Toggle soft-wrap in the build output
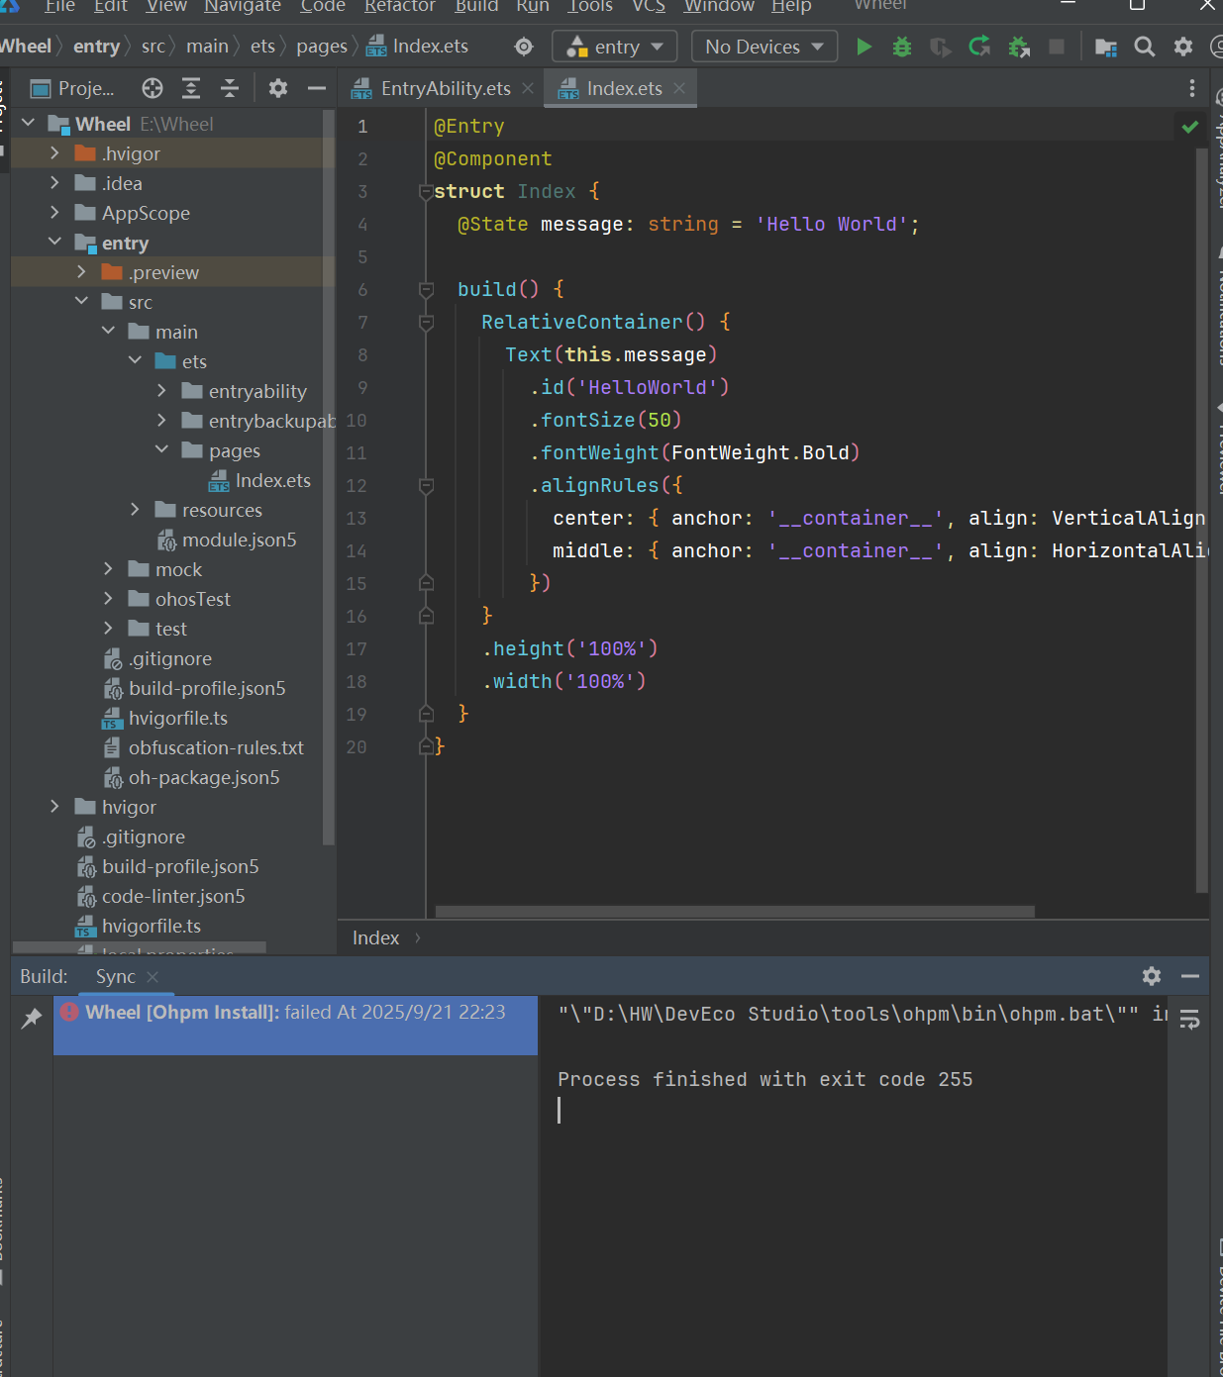 tap(1189, 1019)
